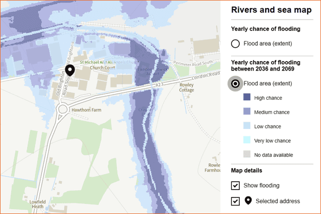The image size is (321, 214).
Task: Uncheck the Show flooding checkbox
Action: pyautogui.click(x=235, y=185)
